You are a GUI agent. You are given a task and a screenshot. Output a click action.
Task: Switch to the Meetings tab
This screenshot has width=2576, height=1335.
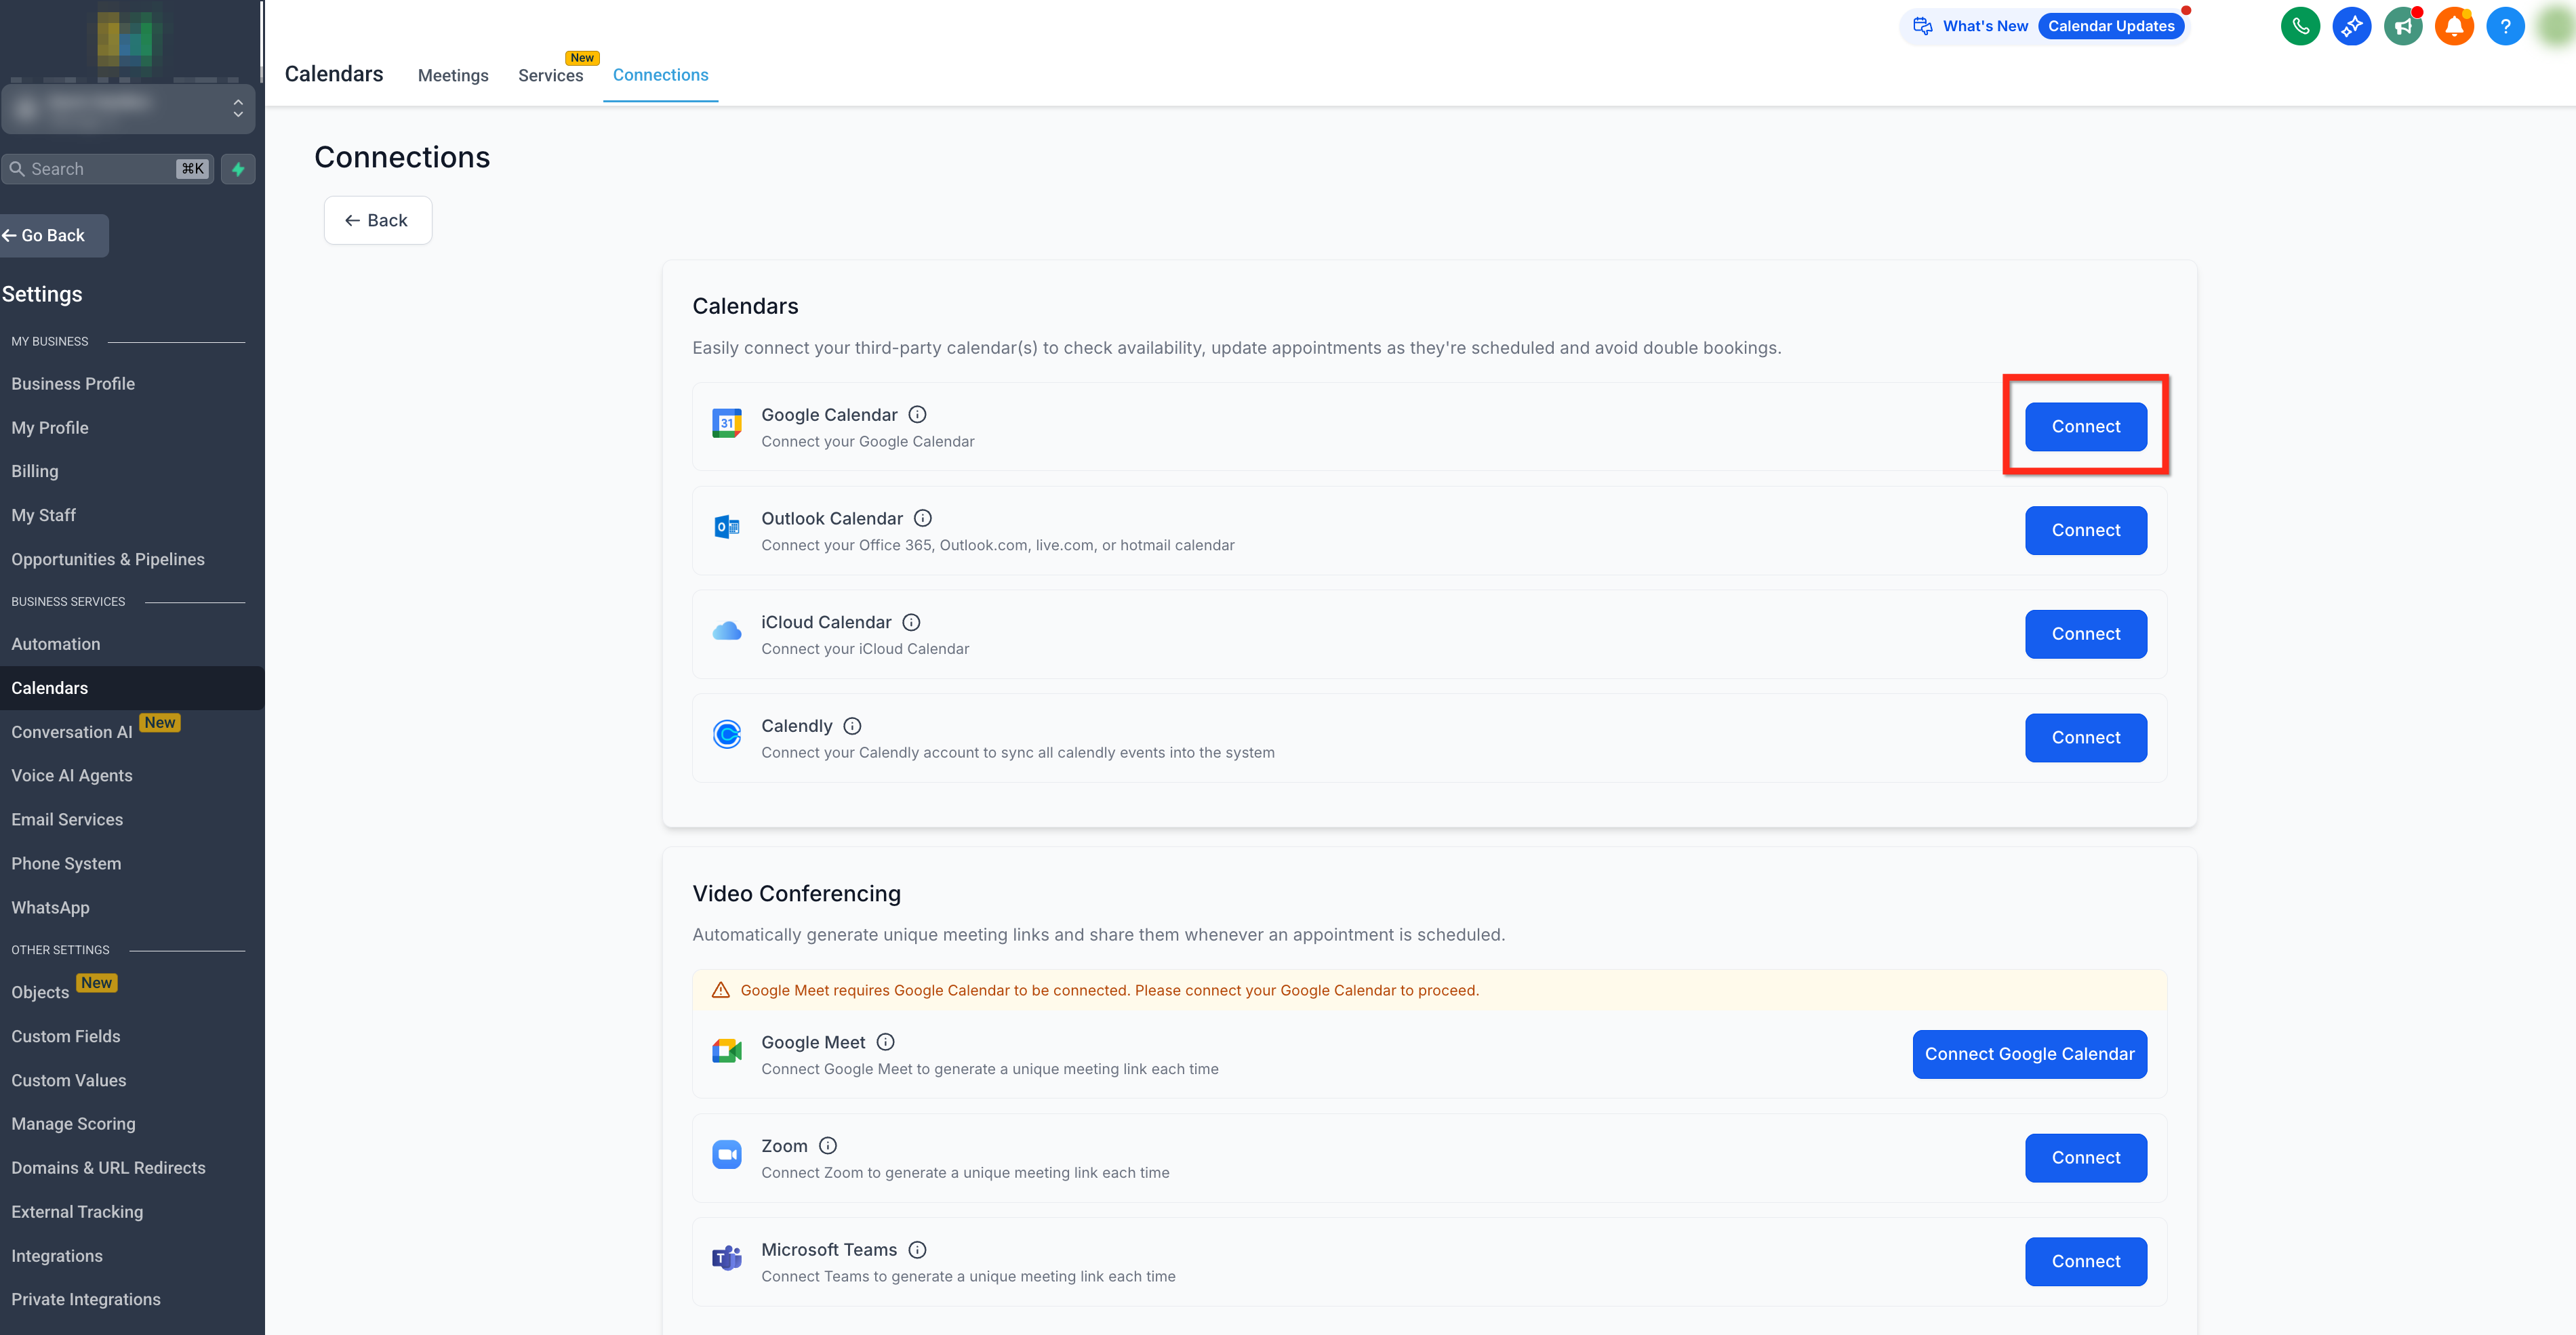[453, 75]
